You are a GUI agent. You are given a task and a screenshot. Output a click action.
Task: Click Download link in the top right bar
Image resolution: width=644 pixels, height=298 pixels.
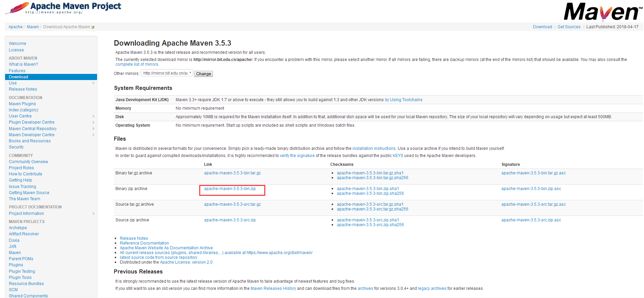tap(543, 27)
